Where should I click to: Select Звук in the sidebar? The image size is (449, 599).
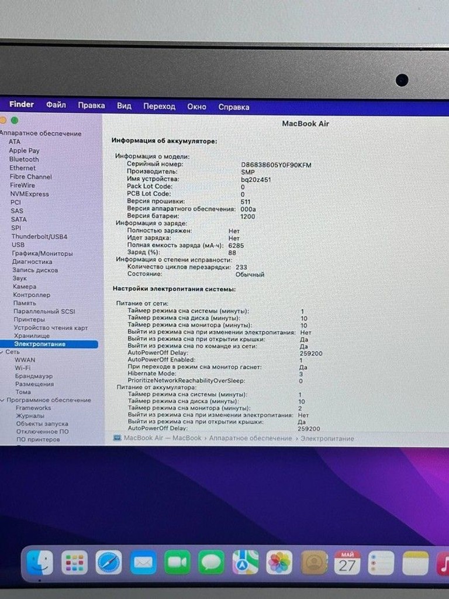pyautogui.click(x=19, y=278)
